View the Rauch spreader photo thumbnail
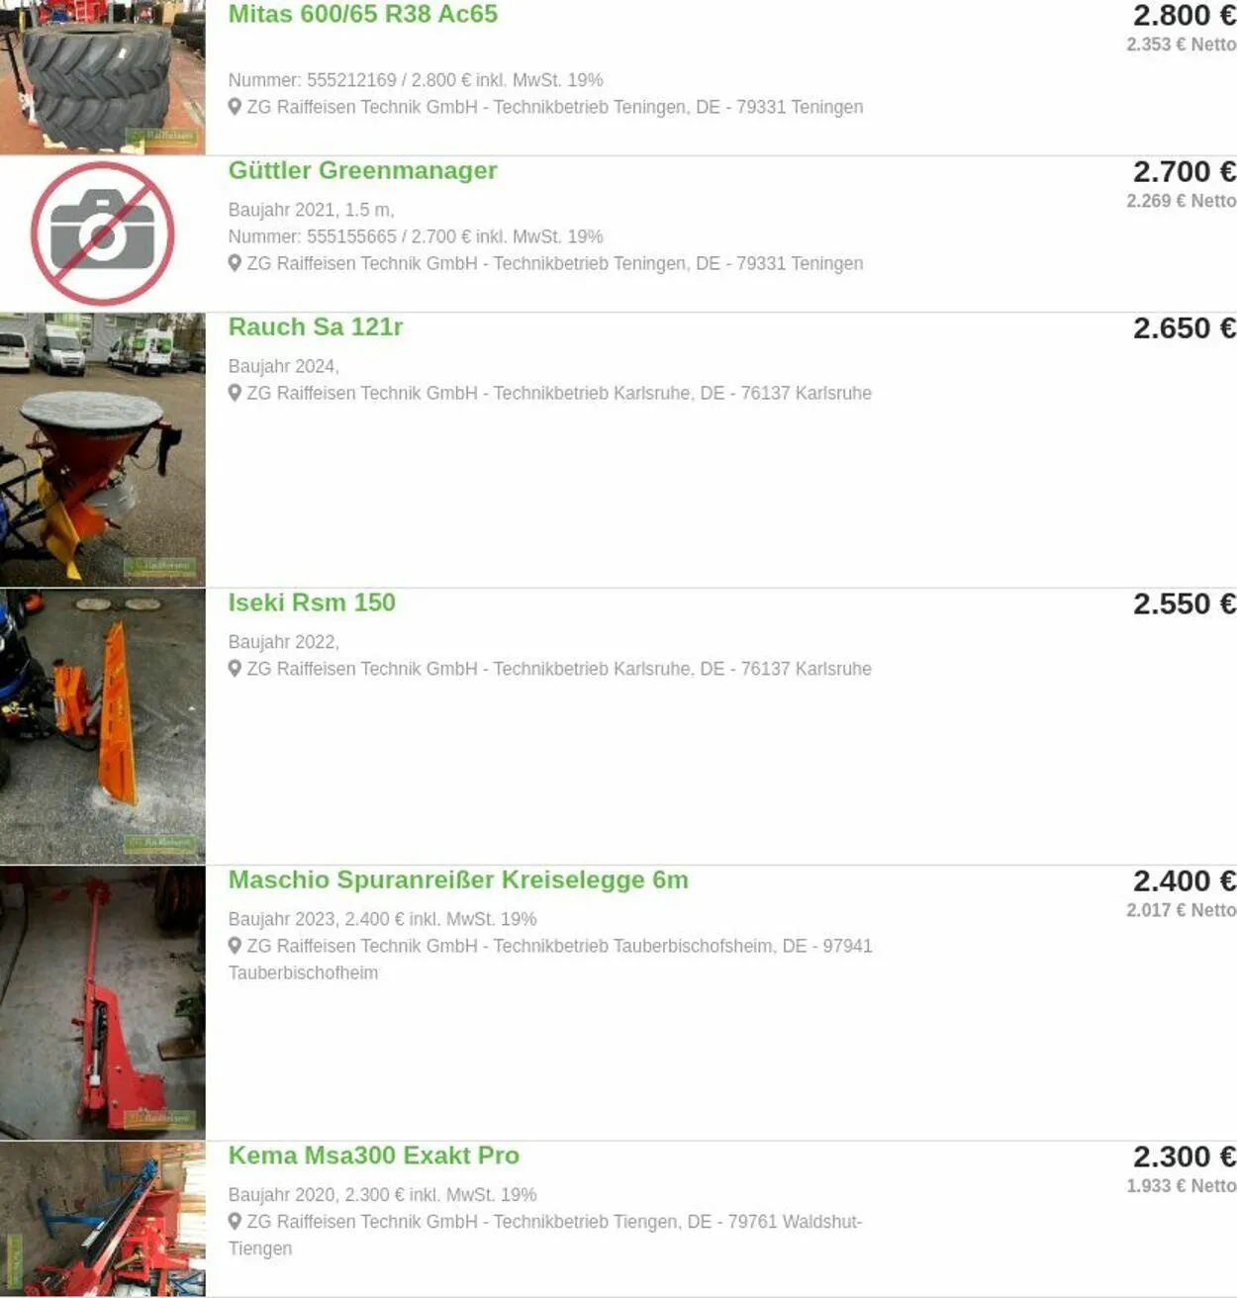1237x1298 pixels. click(103, 450)
